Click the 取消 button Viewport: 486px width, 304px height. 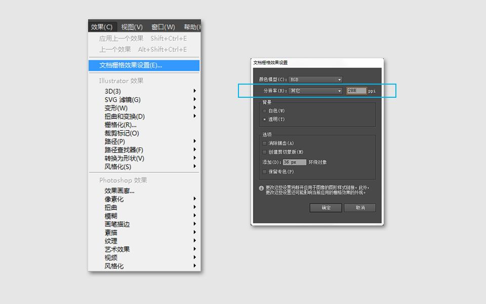coord(360,208)
